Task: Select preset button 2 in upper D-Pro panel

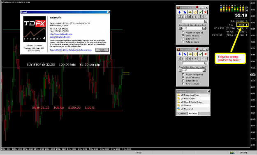Action: pyautogui.click(x=183, y=17)
